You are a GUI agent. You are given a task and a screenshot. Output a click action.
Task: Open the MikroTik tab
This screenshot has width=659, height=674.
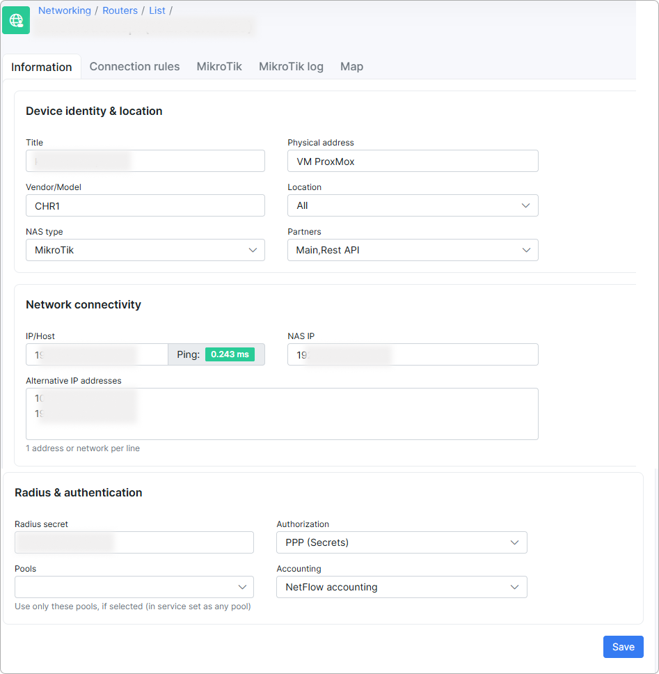(219, 67)
